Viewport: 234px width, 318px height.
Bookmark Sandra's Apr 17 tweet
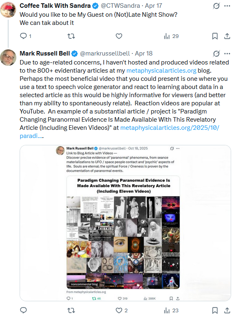[x=215, y=36]
